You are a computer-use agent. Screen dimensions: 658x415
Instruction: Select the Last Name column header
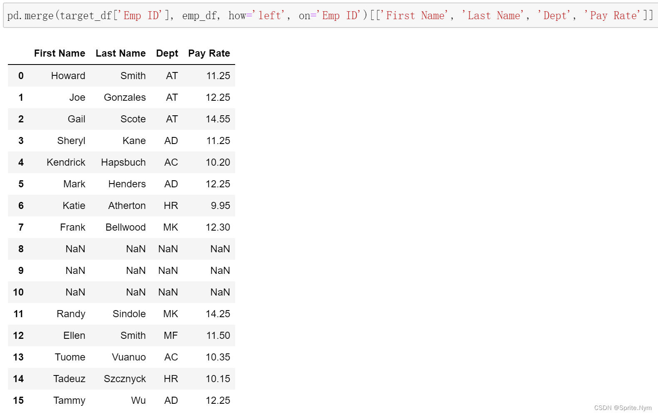121,53
